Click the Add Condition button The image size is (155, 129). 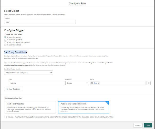tap(13, 89)
